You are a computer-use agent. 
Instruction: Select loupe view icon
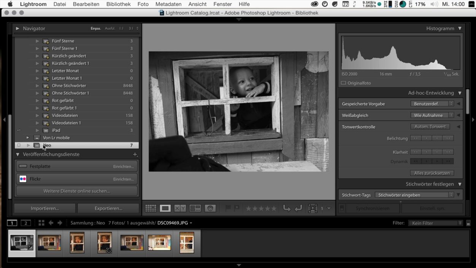click(165, 208)
